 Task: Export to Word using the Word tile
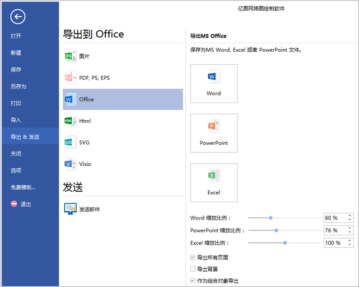coord(213,83)
